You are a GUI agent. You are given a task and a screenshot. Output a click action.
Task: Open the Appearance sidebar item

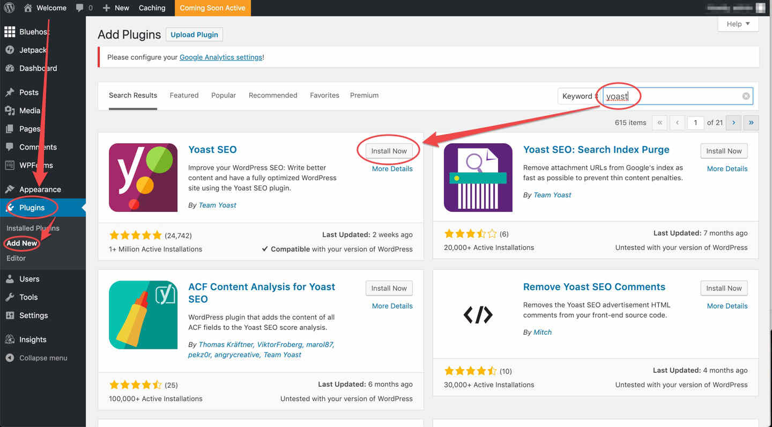click(43, 189)
